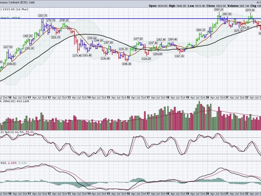Select the 1346.80 price label
261x196 pixels.
pos(99,40)
